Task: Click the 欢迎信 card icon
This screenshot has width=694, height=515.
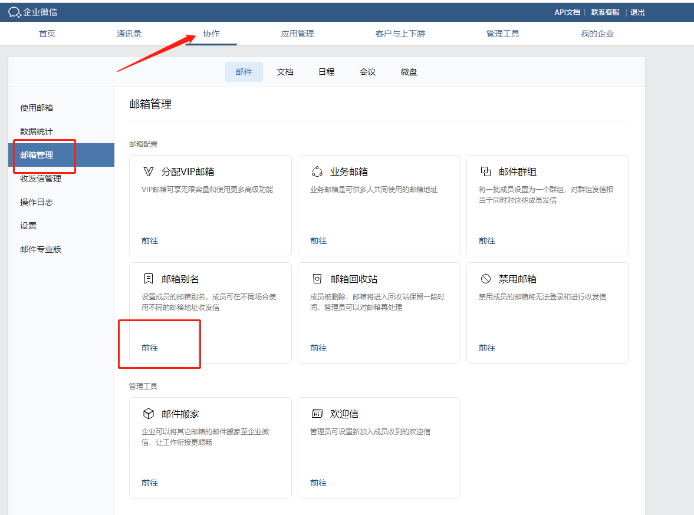Action: pyautogui.click(x=317, y=414)
